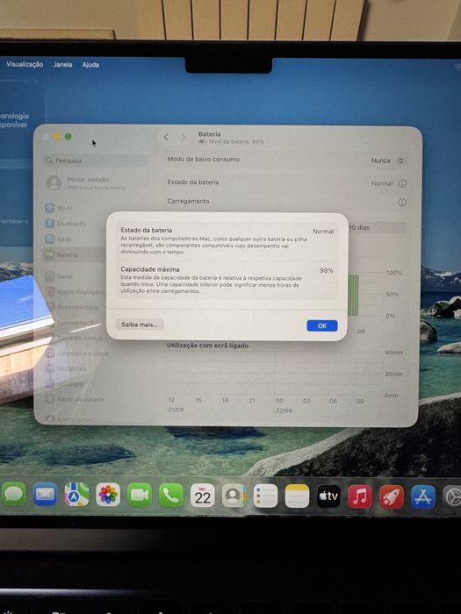Click the Saiba mais… button
The height and width of the screenshot is (614, 461).
140,325
